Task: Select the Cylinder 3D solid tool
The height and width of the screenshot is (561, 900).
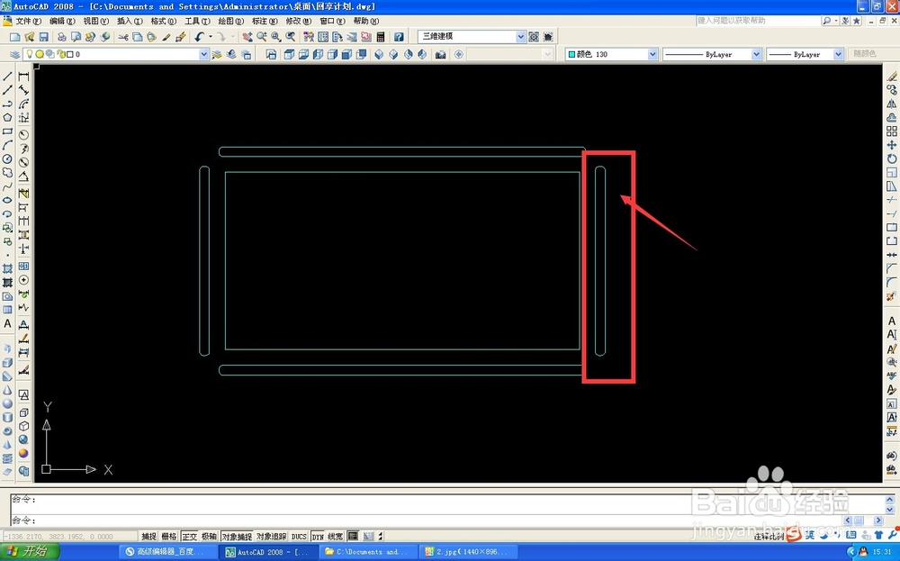Action: (x=7, y=418)
